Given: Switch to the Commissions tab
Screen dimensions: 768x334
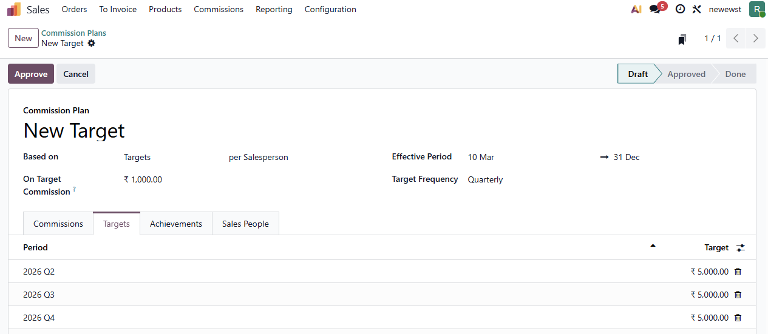Looking at the screenshot, I should (58, 224).
